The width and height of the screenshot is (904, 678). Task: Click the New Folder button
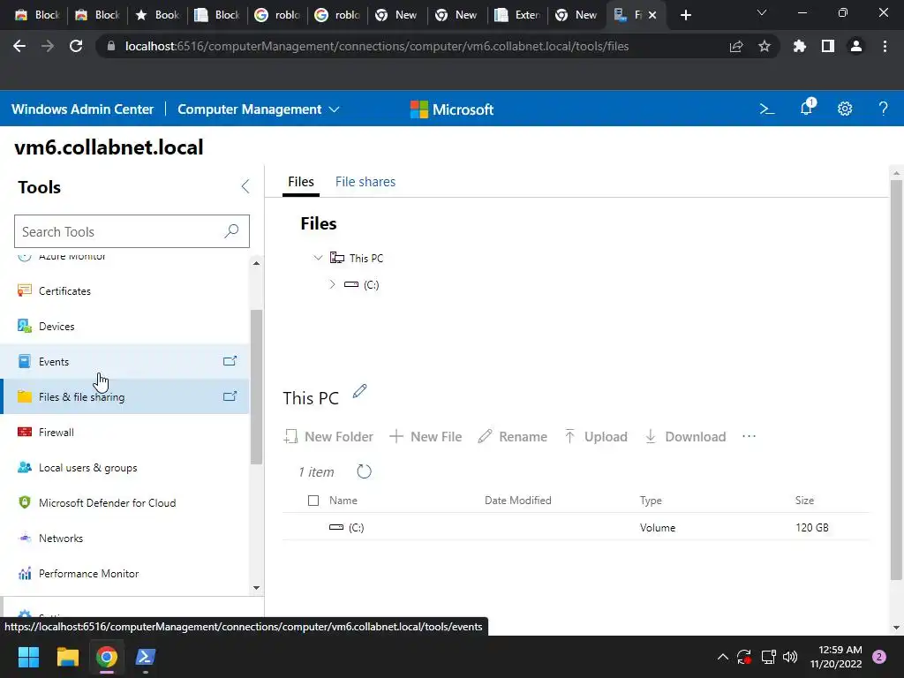pos(328,436)
